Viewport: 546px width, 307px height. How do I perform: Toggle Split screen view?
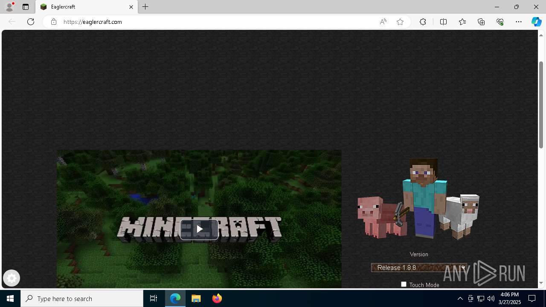click(x=443, y=22)
